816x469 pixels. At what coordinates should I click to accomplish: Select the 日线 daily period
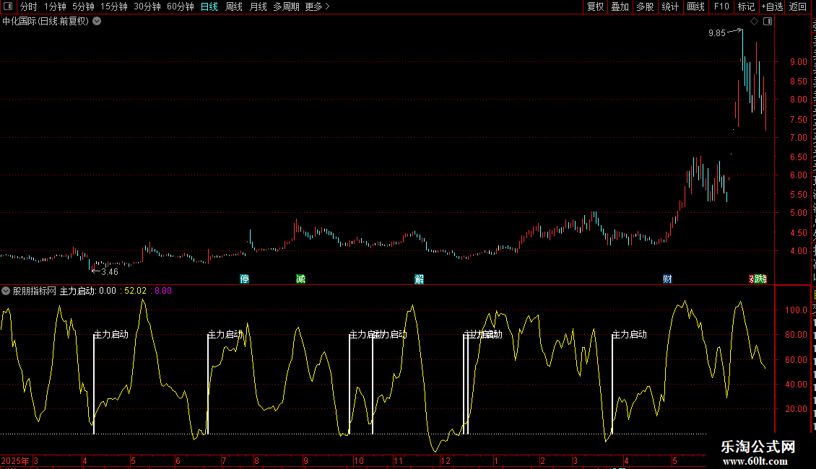(x=209, y=6)
